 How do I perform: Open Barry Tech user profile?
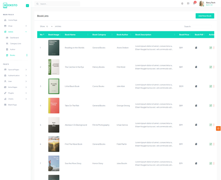207,4
